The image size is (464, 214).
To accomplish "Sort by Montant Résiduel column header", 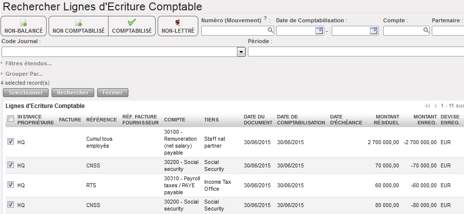I will click(x=387, y=119).
